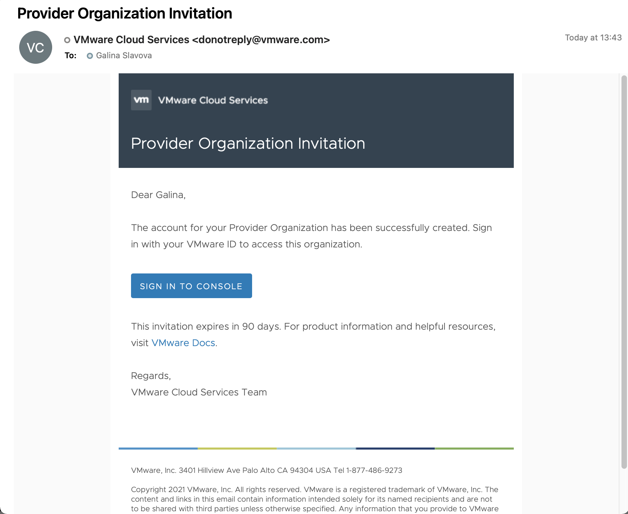628x514 pixels.
Task: Click the VC sender avatar circle
Action: pyautogui.click(x=36, y=47)
